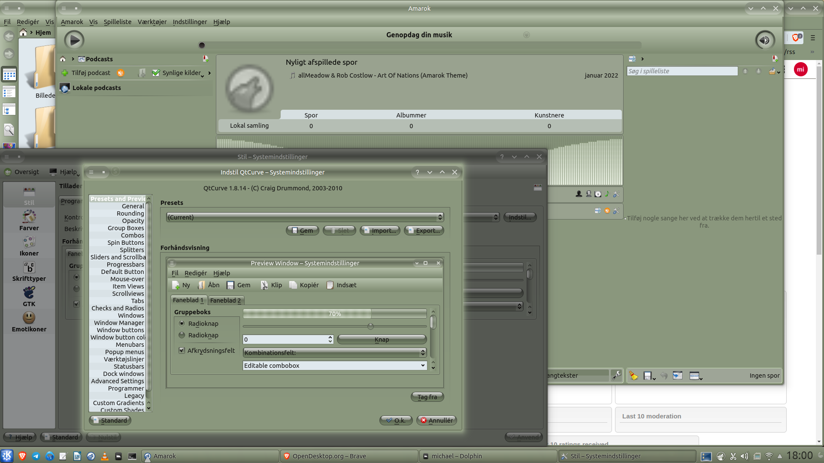Open the playlist sort dropdown beside search field
The height and width of the screenshot is (463, 824).
pyautogui.click(x=778, y=72)
